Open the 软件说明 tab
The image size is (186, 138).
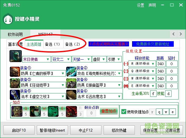pos(15,34)
